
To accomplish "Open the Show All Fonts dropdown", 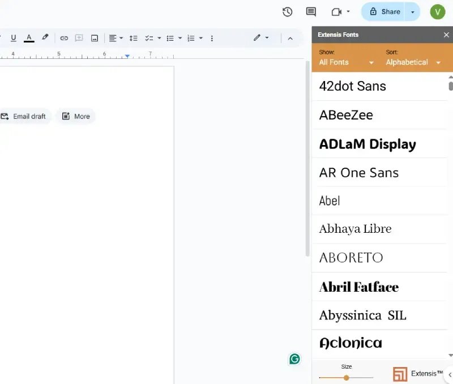I will click(x=346, y=62).
